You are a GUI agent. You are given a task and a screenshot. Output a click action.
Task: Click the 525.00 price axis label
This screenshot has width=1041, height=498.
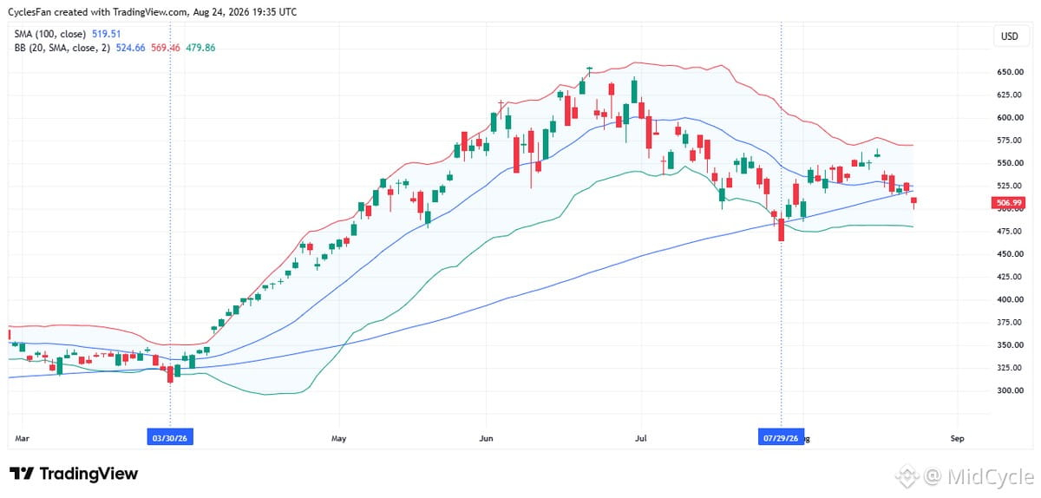1011,186
